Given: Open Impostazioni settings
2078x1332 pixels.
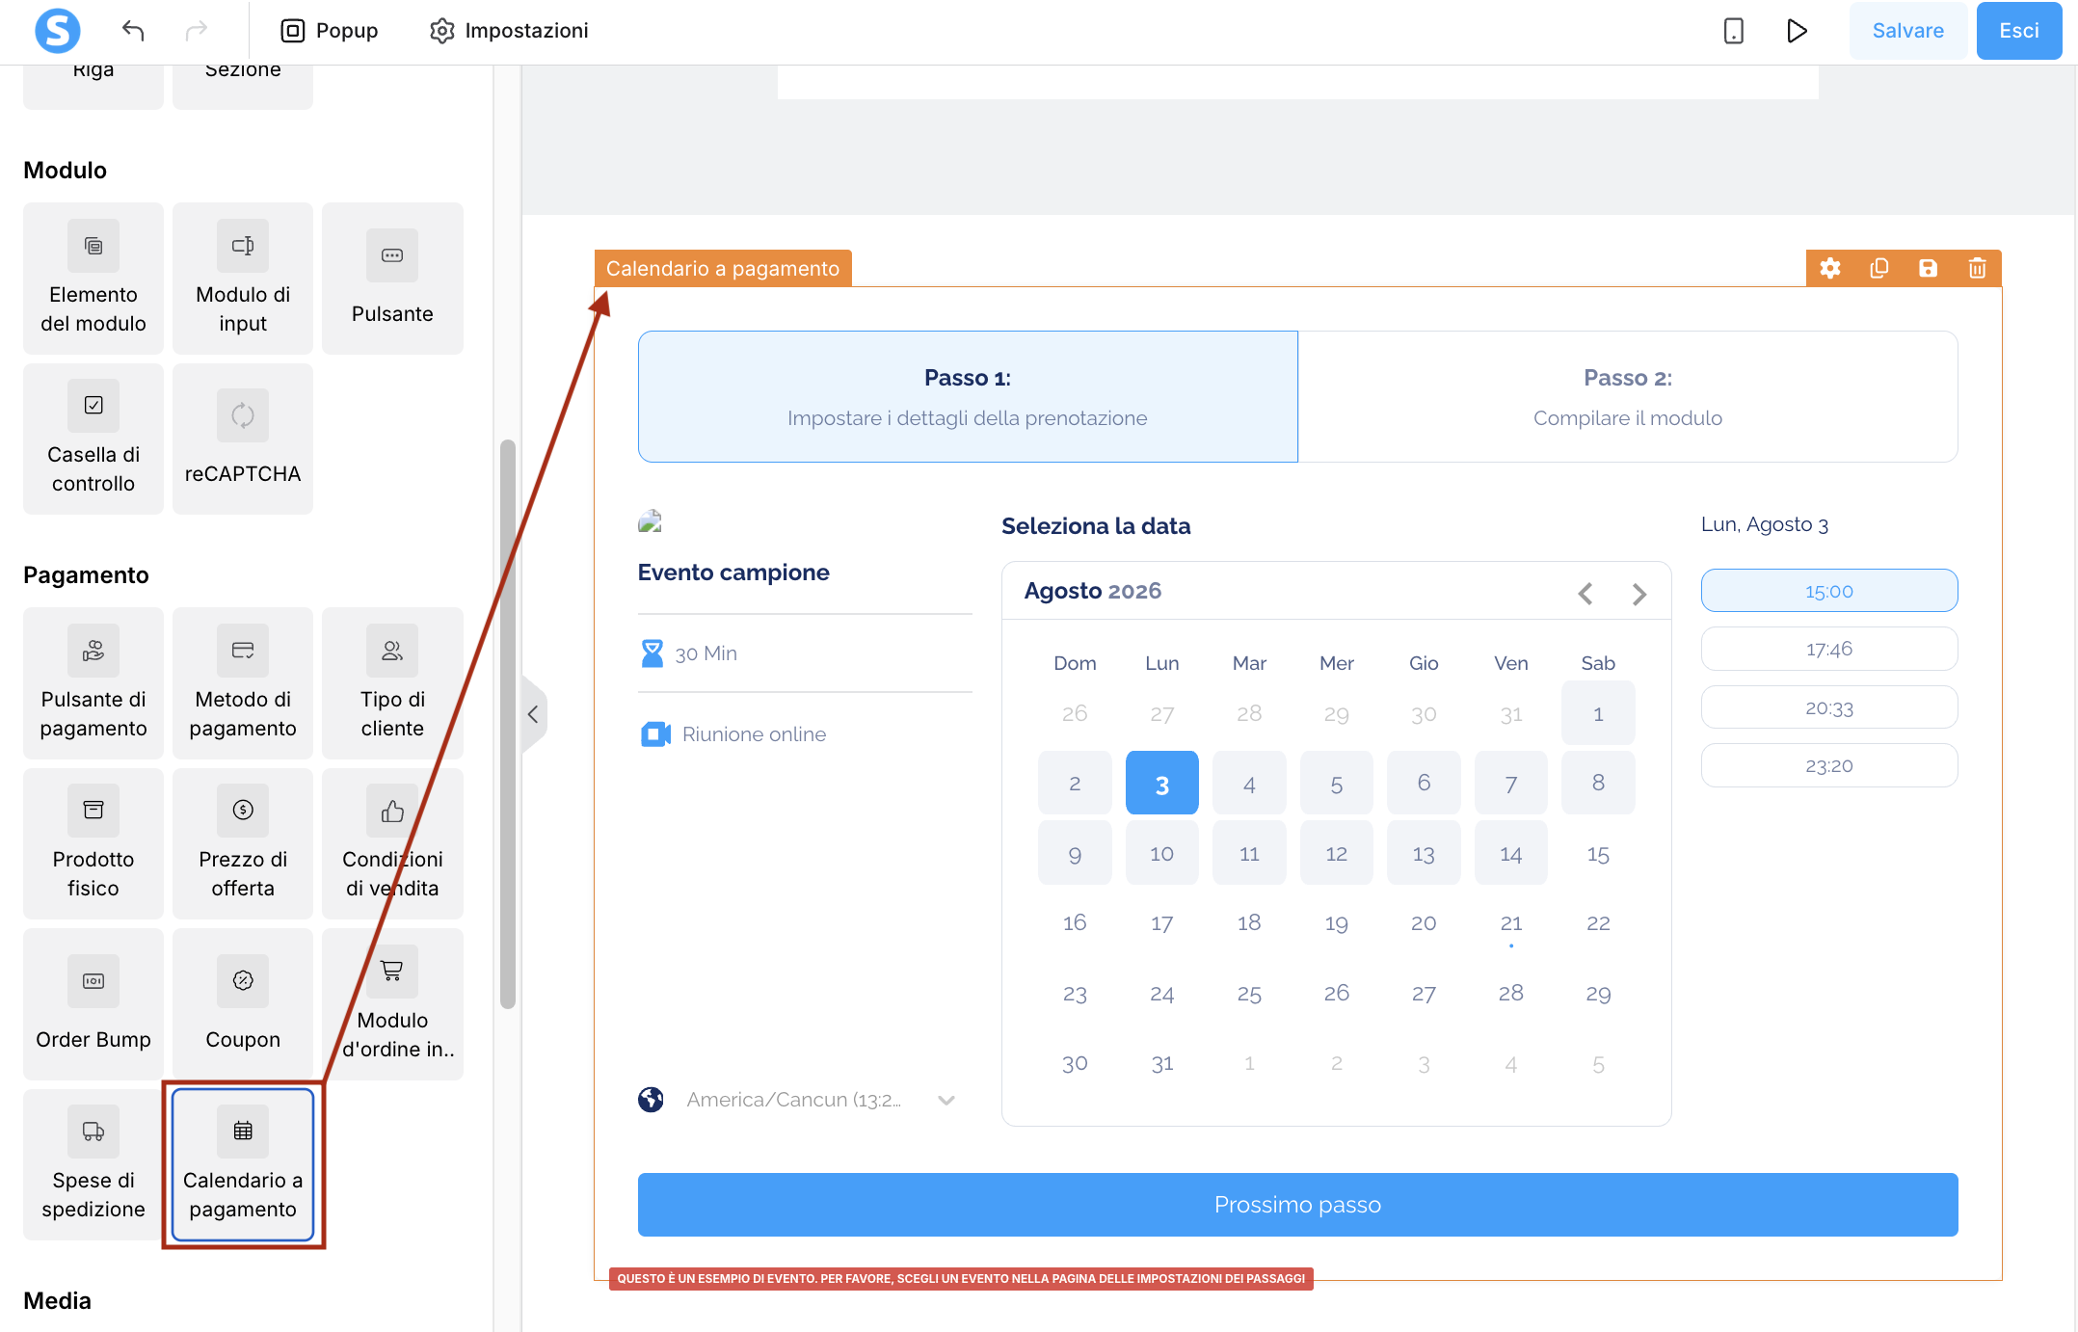Looking at the screenshot, I should pos(509,31).
